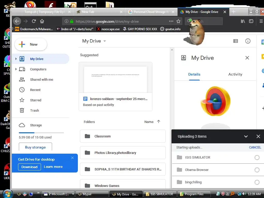Expand the My Drive tree arrow in the sidebar
Image resolution: width=264 pixels, height=198 pixels.
pyautogui.click(x=16, y=59)
